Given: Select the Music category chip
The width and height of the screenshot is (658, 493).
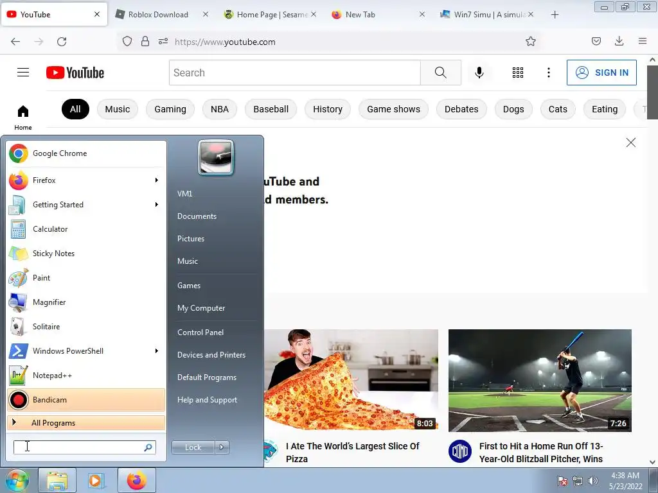Looking at the screenshot, I should (x=118, y=109).
